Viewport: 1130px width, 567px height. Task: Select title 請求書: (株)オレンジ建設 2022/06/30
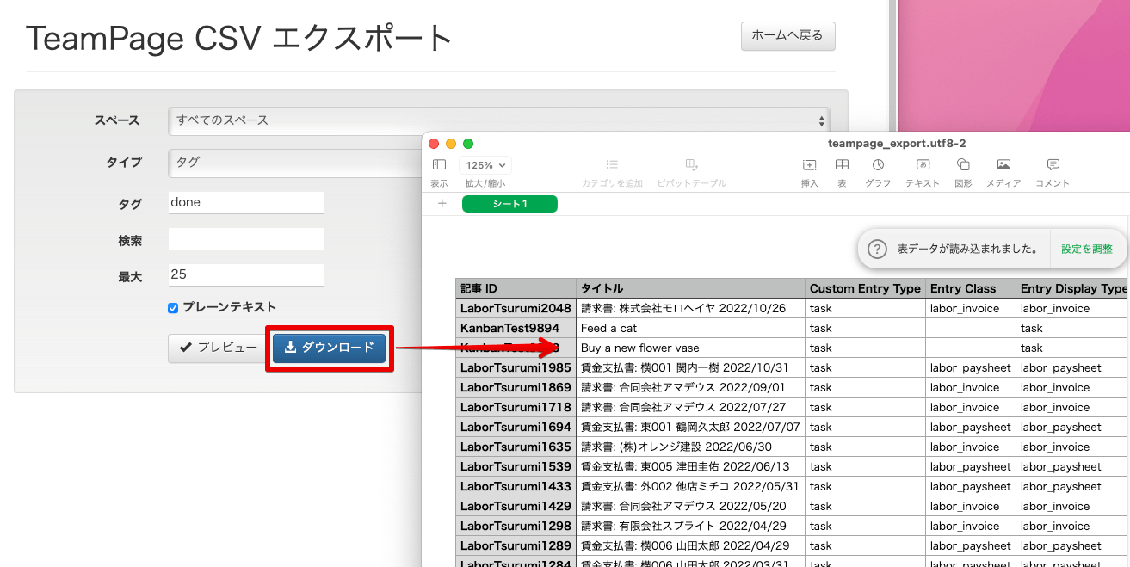tap(690, 447)
